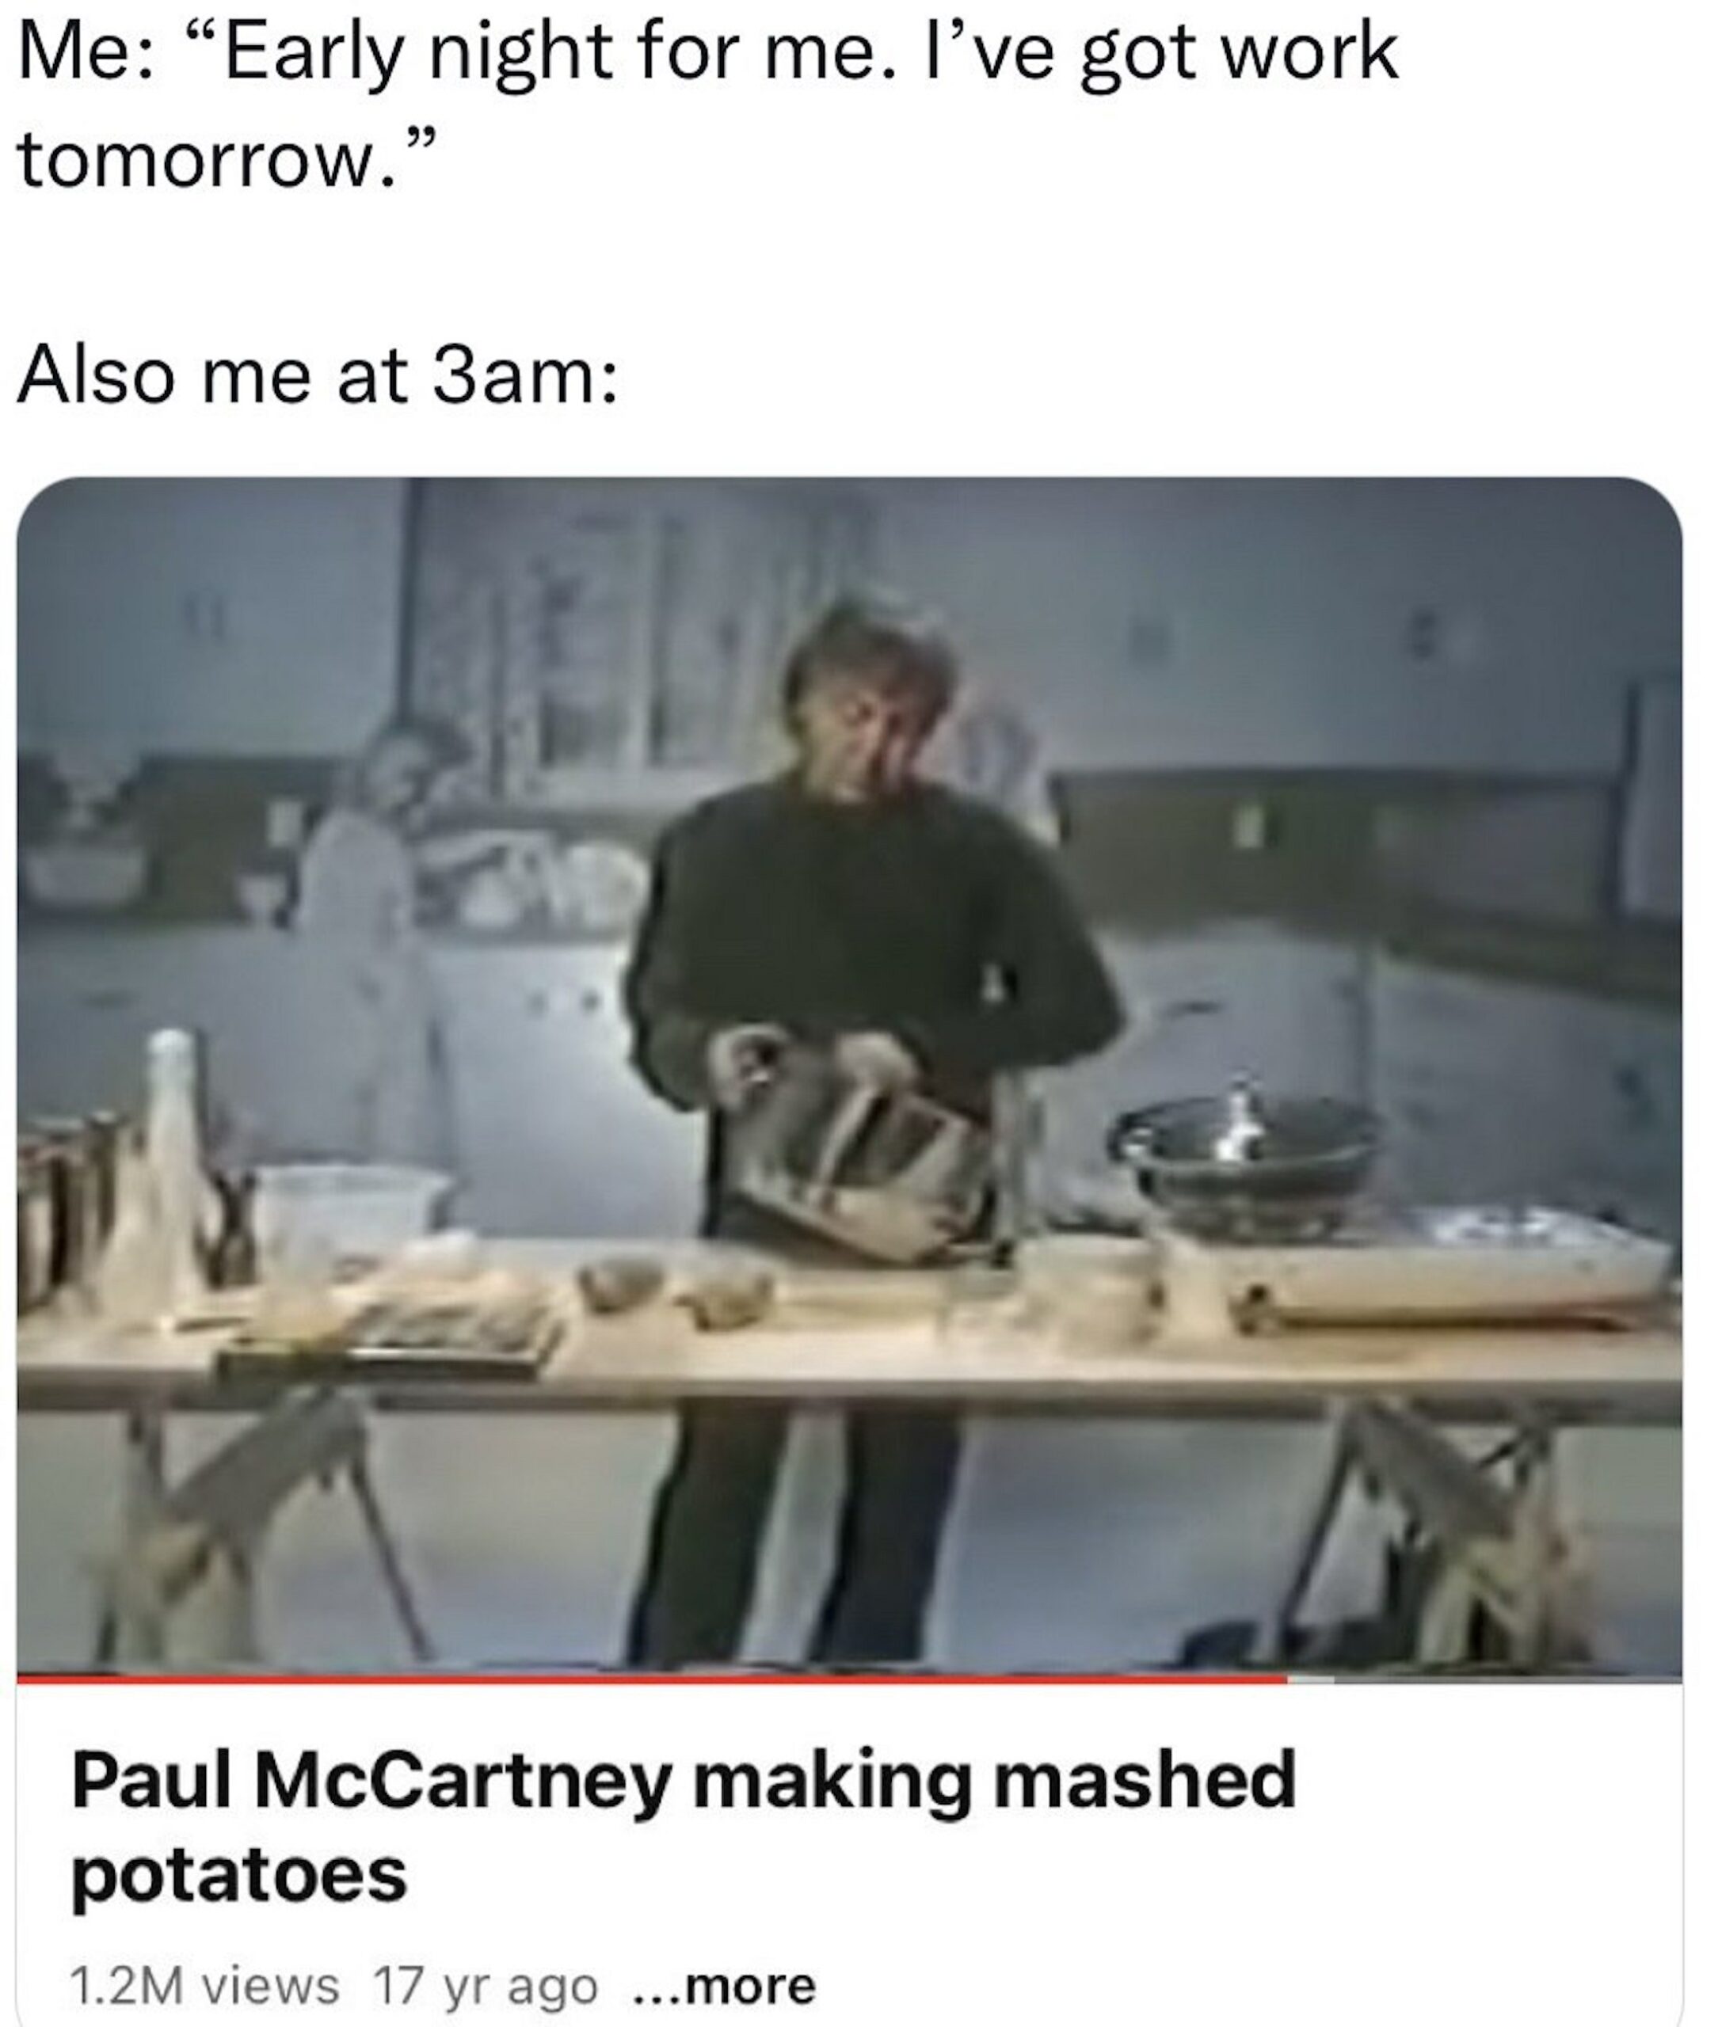Click the light grey buffered segment of progress bar
This screenshot has height=2027, width=1718.
pyautogui.click(x=1311, y=1679)
